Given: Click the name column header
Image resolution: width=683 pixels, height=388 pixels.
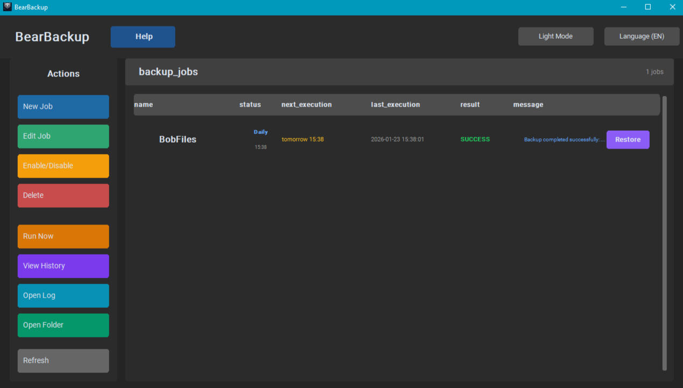Looking at the screenshot, I should pos(144,104).
